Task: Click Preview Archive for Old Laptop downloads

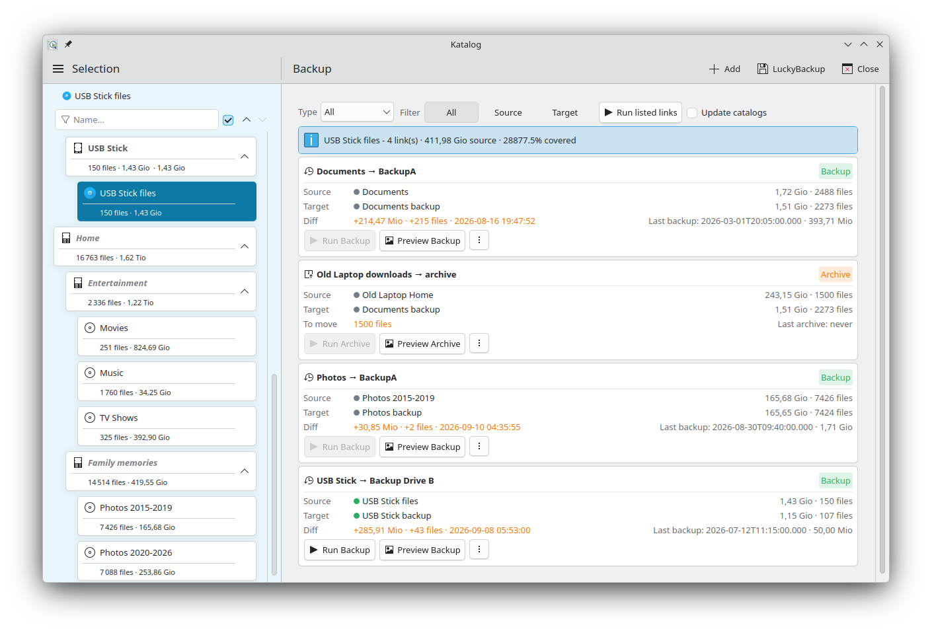Action: pos(422,344)
